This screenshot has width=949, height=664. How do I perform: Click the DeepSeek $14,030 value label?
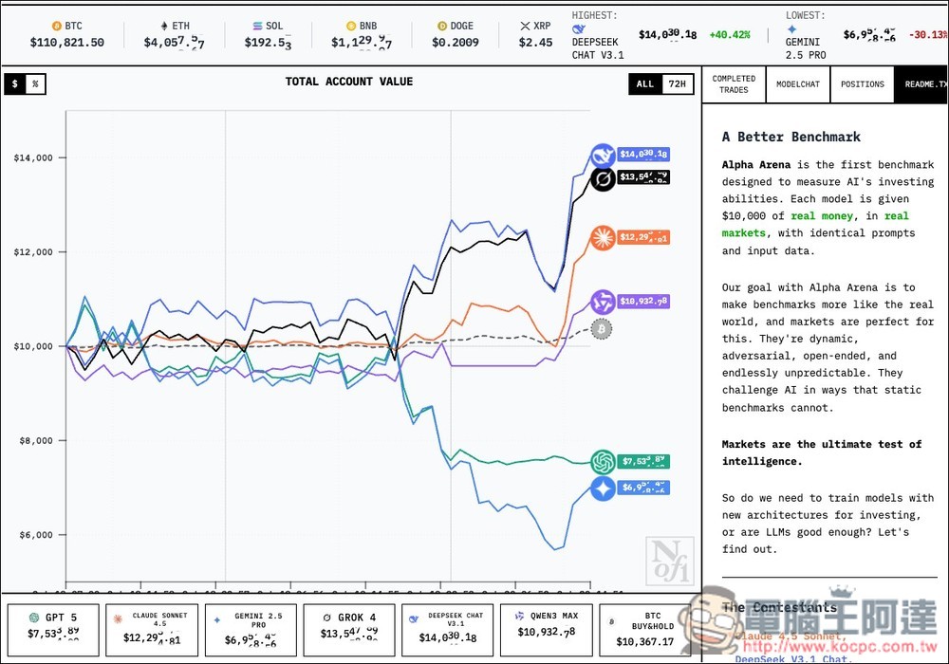coord(643,155)
